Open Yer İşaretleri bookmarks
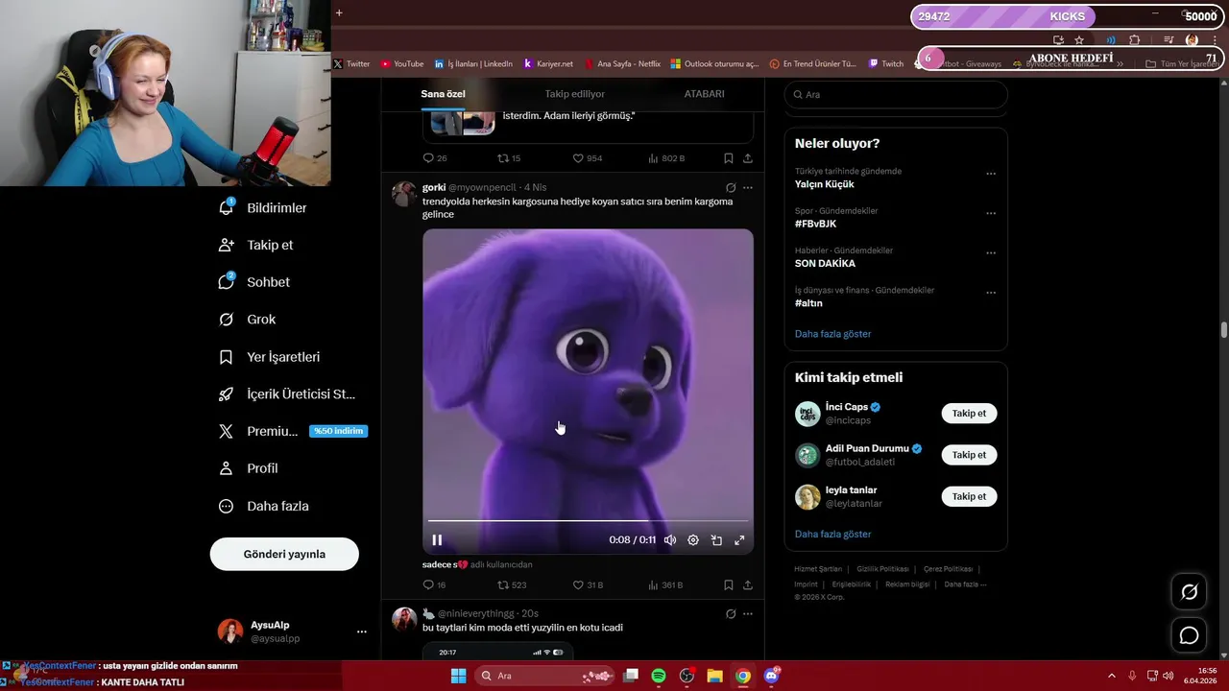 (270, 357)
